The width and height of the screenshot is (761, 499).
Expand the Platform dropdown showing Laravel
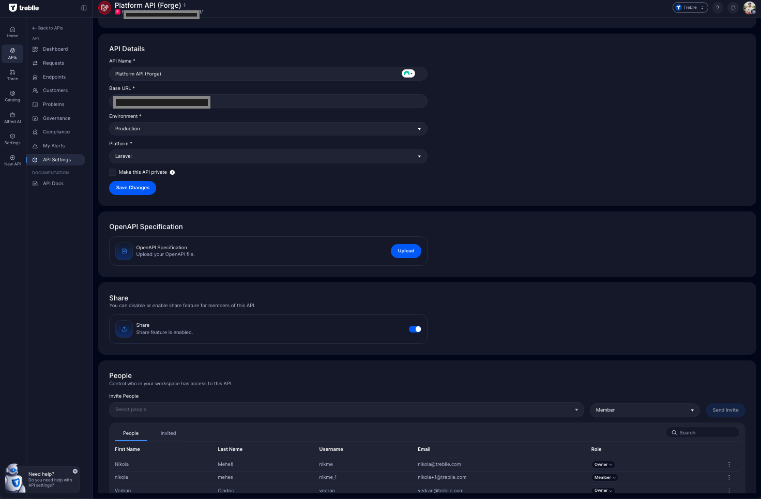[268, 156]
